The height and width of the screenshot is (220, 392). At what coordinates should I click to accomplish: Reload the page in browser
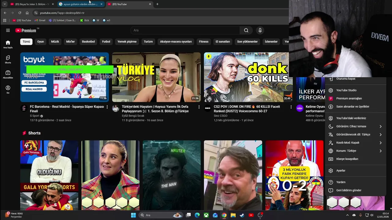click(x=20, y=13)
